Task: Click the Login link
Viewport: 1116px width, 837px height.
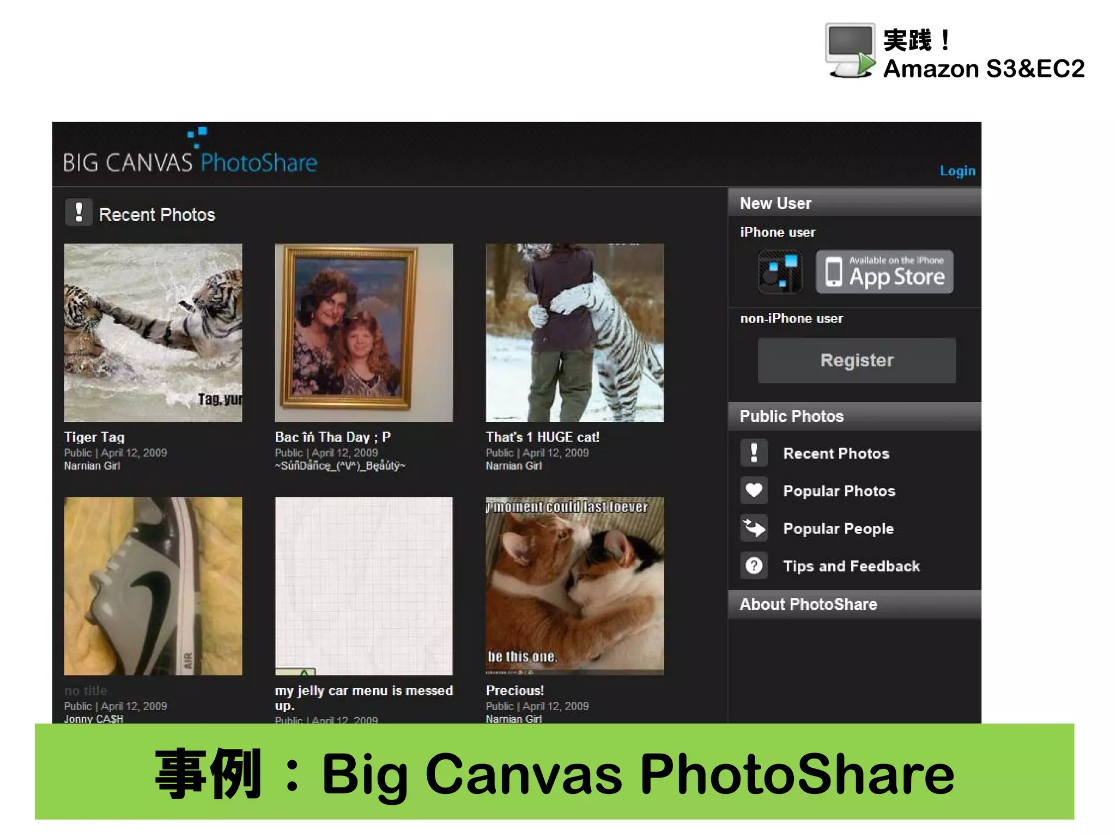Action: [x=957, y=171]
